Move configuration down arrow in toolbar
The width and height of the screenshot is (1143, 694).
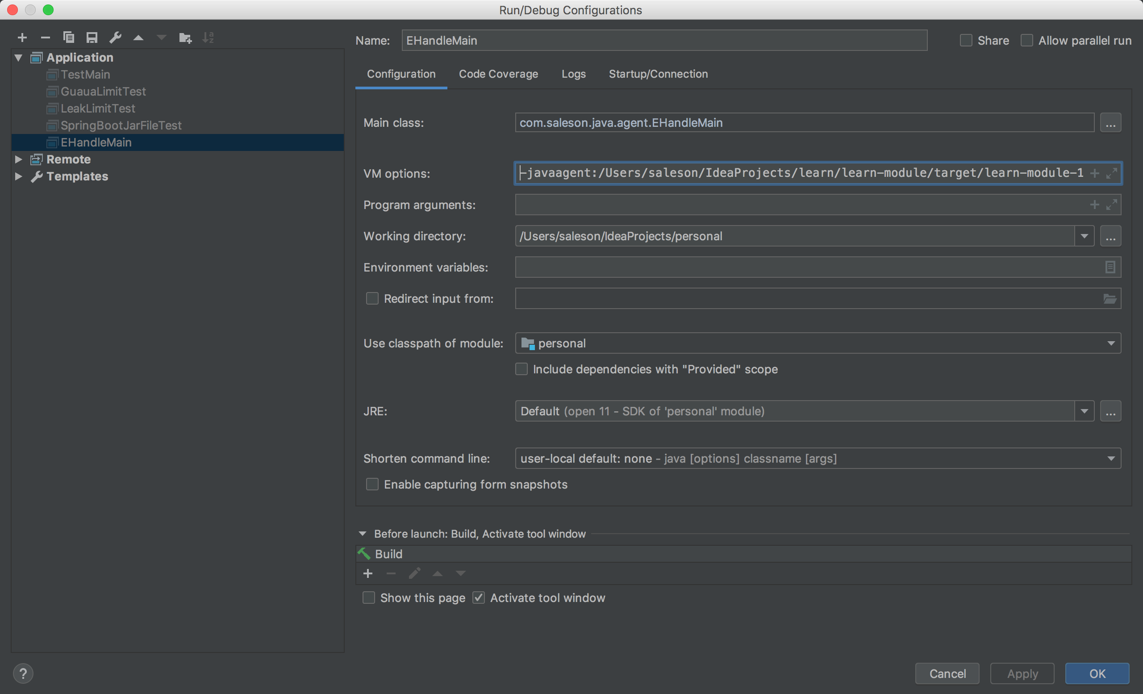(x=162, y=38)
